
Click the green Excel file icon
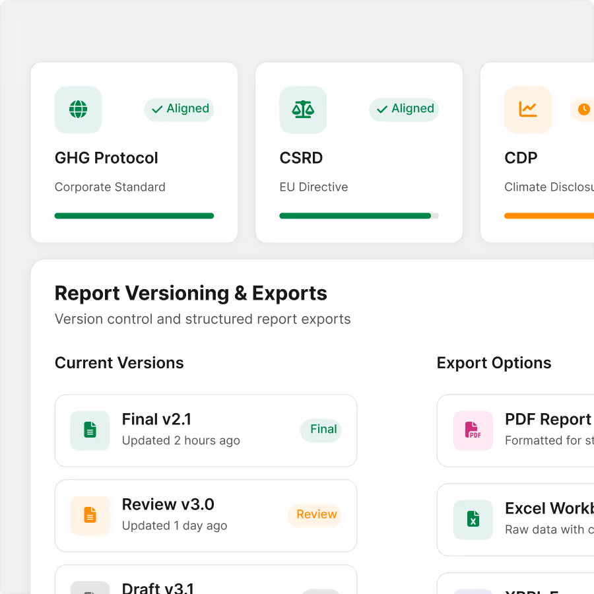pyautogui.click(x=473, y=519)
